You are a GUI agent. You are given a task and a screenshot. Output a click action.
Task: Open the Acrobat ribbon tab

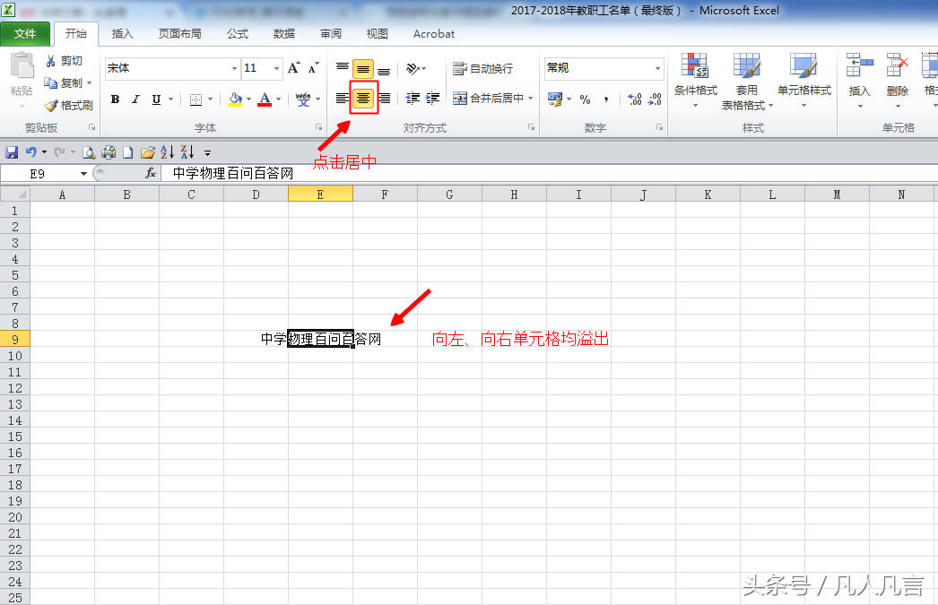(433, 34)
